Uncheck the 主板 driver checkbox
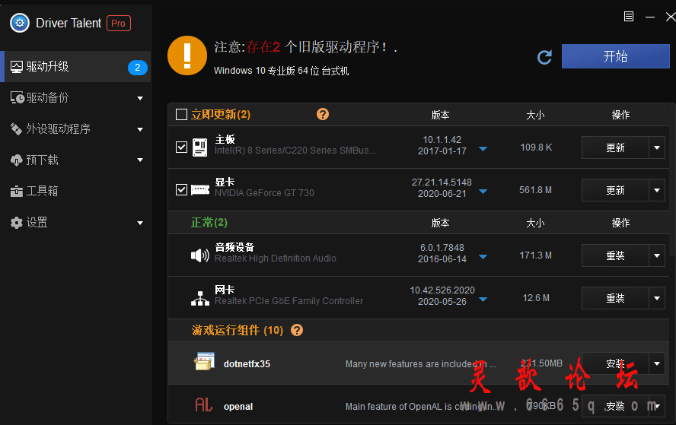Viewport: 676px width, 425px height. (x=181, y=147)
